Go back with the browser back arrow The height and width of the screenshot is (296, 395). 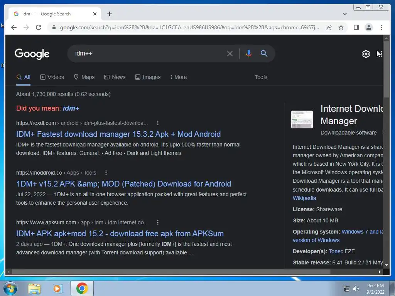point(14,27)
